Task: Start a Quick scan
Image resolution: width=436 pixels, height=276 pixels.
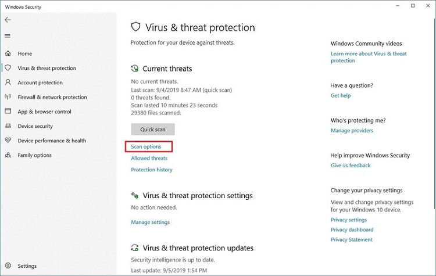Action: [153, 129]
